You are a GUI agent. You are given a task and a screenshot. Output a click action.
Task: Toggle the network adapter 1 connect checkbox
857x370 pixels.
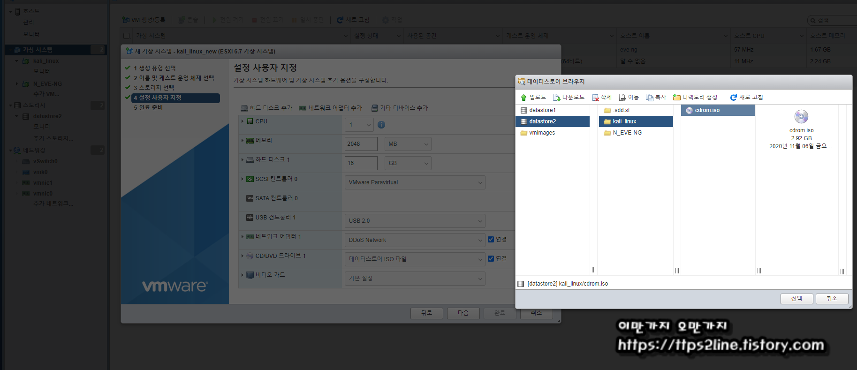(x=491, y=240)
